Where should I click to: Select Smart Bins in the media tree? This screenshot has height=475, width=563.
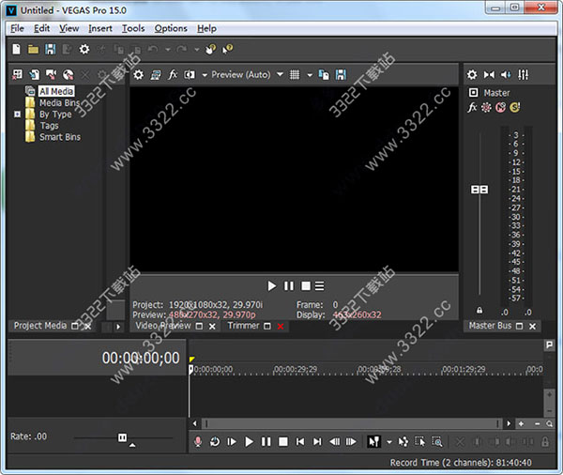(59, 137)
